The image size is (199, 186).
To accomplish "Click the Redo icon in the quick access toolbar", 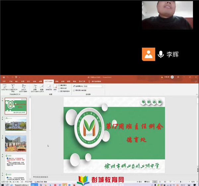I will tap(12, 77).
